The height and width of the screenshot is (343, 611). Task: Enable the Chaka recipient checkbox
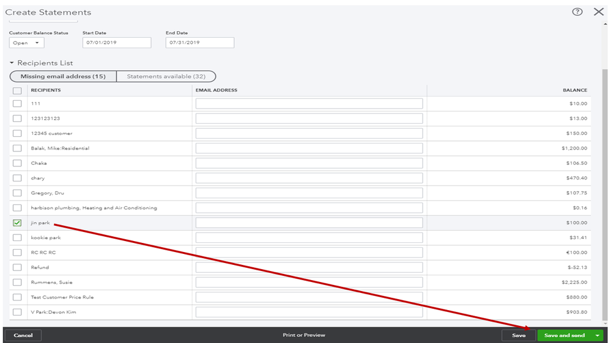coord(17,163)
